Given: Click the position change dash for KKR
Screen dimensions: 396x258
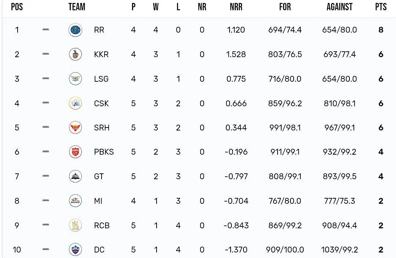Looking at the screenshot, I should point(45,54).
